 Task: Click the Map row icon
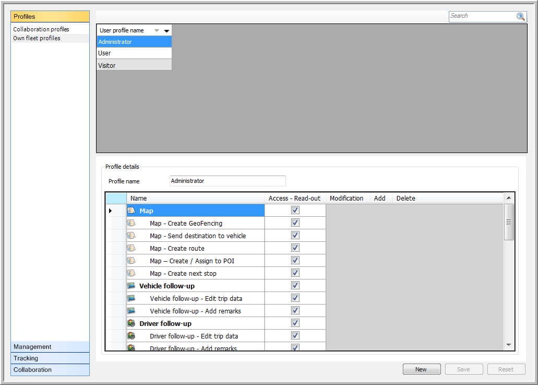131,211
